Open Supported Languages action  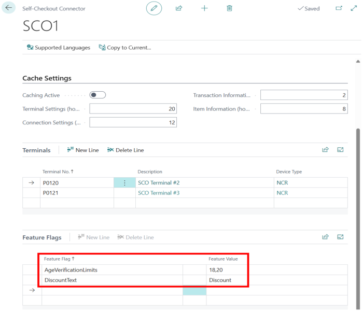pos(58,48)
